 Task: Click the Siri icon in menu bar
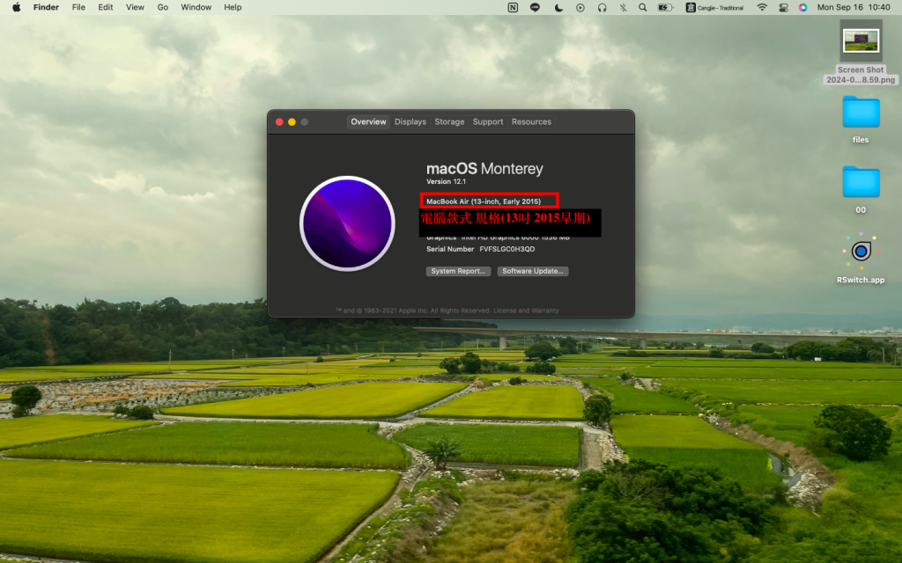(803, 7)
